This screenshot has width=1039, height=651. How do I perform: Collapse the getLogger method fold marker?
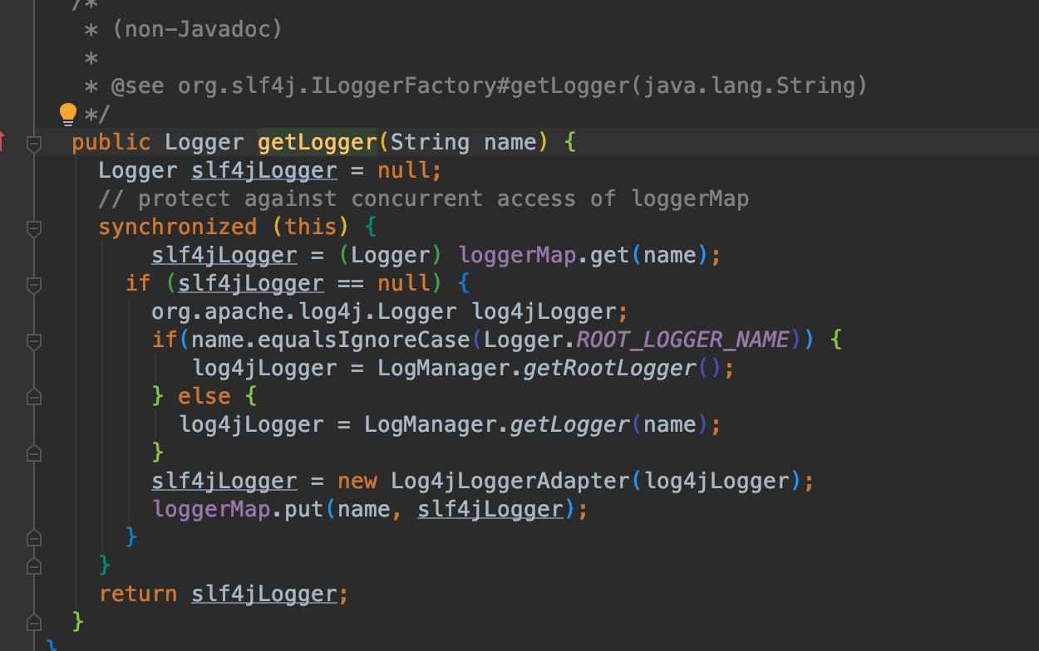click(34, 143)
